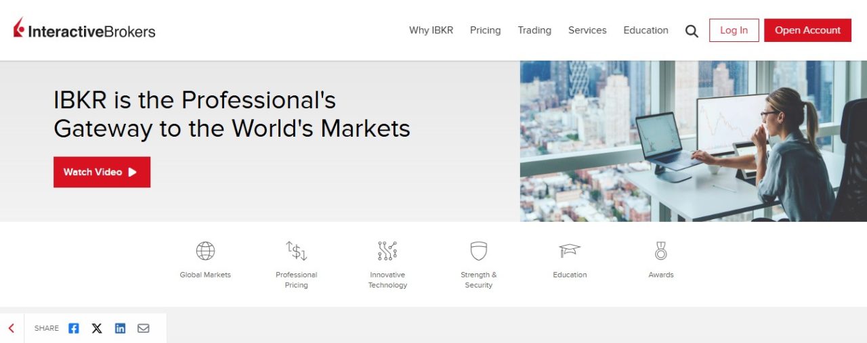Click the Strength & Security label

(479, 280)
